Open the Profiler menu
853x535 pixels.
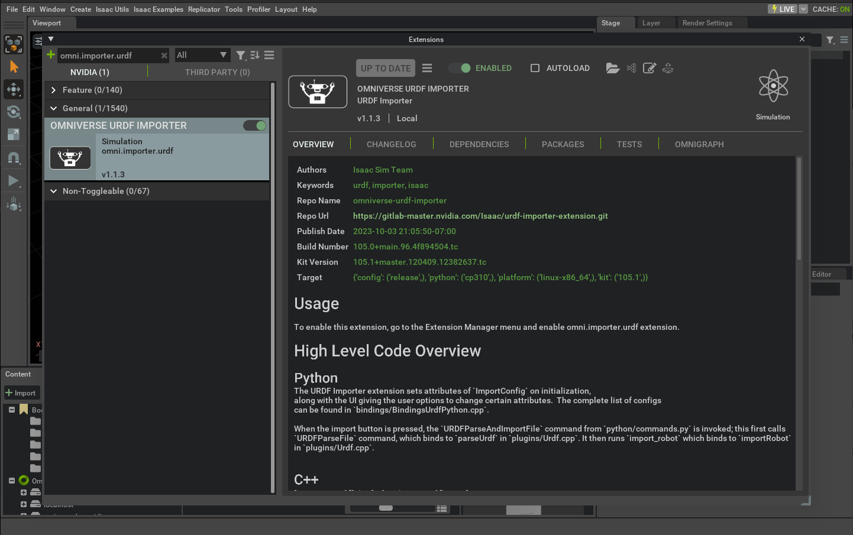coord(259,9)
